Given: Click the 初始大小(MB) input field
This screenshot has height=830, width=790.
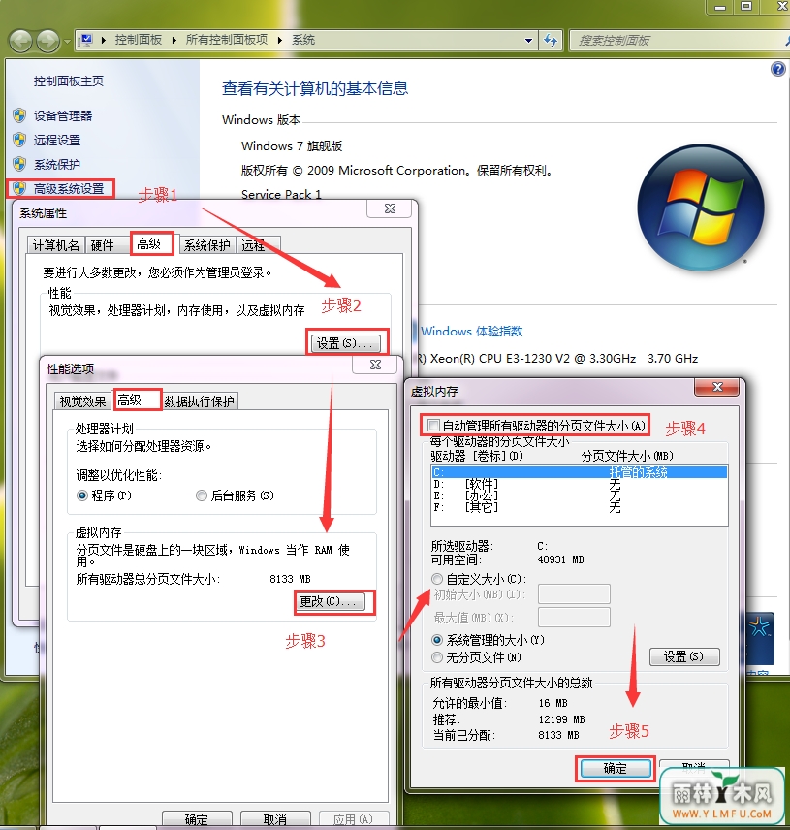Looking at the screenshot, I should [574, 594].
